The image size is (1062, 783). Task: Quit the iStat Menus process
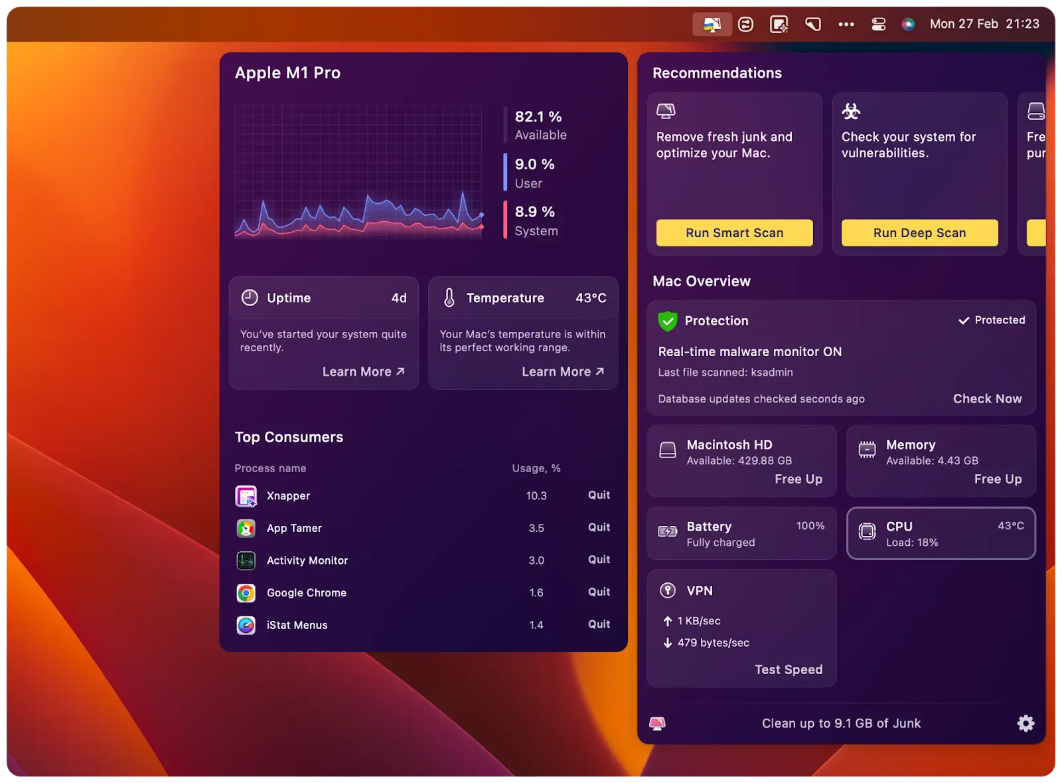pyautogui.click(x=599, y=624)
